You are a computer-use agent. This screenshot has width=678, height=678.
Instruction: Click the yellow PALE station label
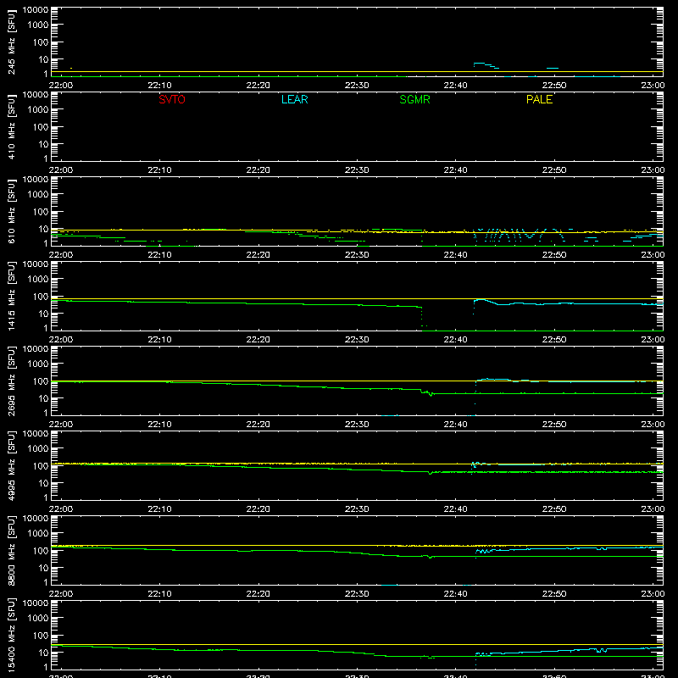click(x=539, y=99)
